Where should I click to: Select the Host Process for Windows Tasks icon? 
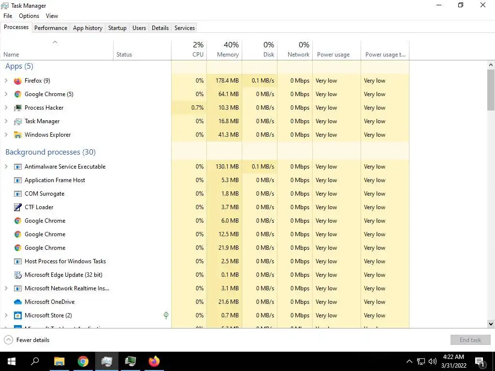[x=18, y=261]
